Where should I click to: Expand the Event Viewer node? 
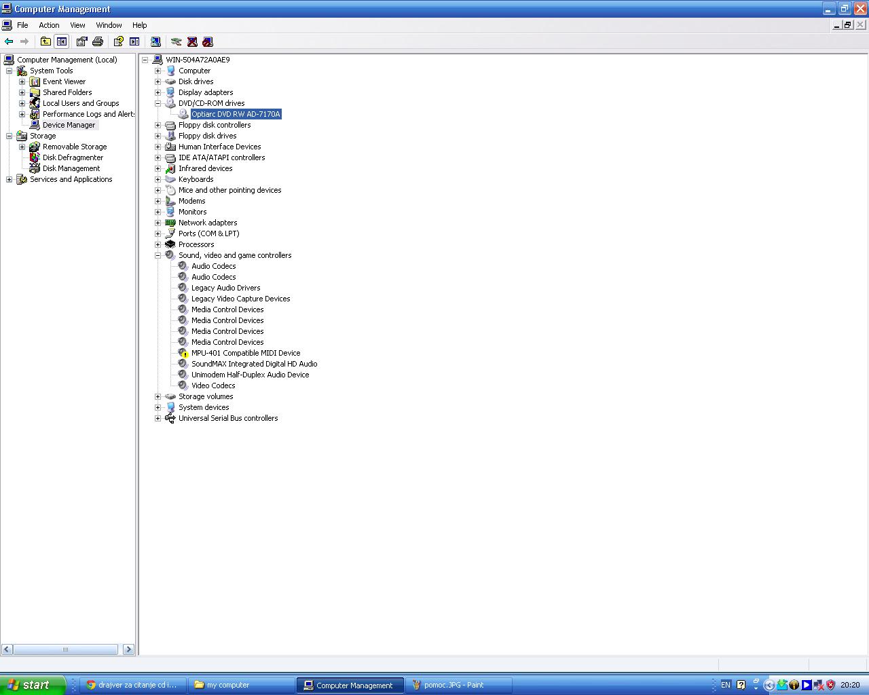point(22,81)
